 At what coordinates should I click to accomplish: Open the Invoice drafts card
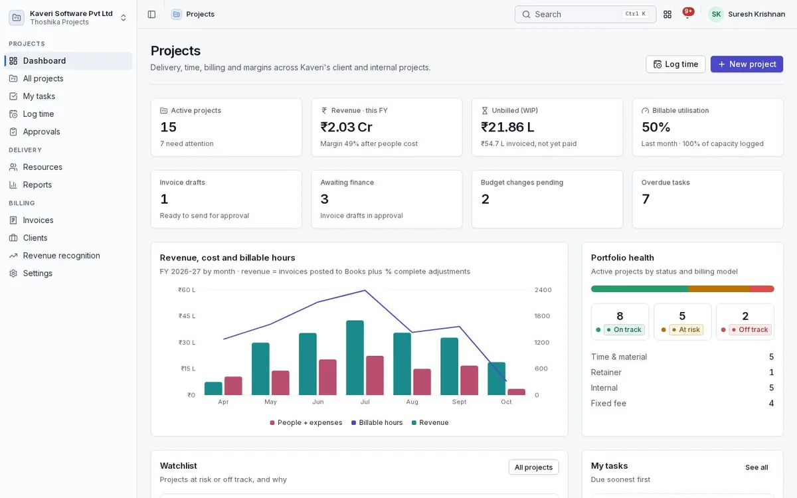click(226, 199)
